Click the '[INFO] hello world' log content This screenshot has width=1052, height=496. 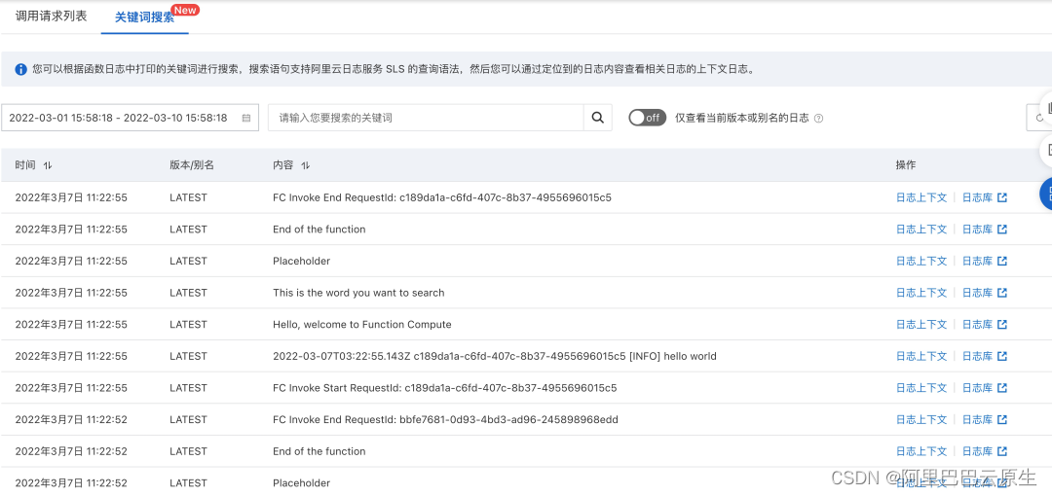coord(495,356)
